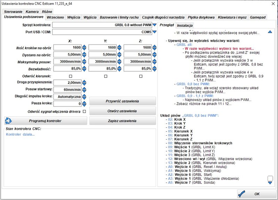Open the Sprzęt kontrolera dropdown arrow
The width and height of the screenshot is (278, 200).
154,25
